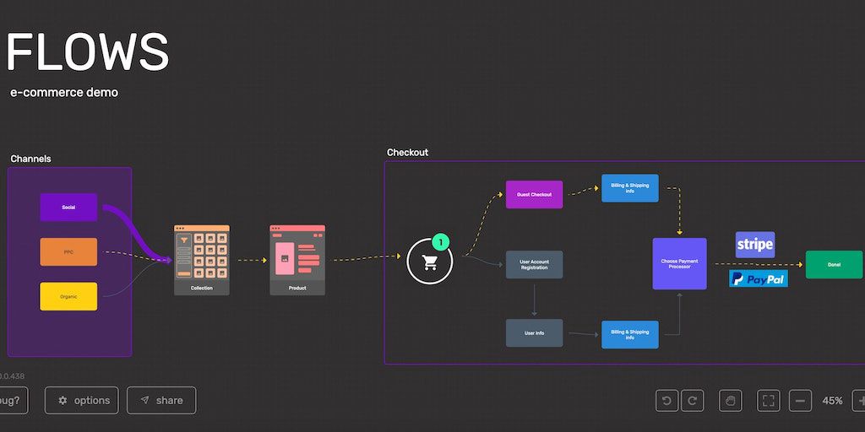Click the gear icon in options
This screenshot has height=432, width=865.
[63, 401]
